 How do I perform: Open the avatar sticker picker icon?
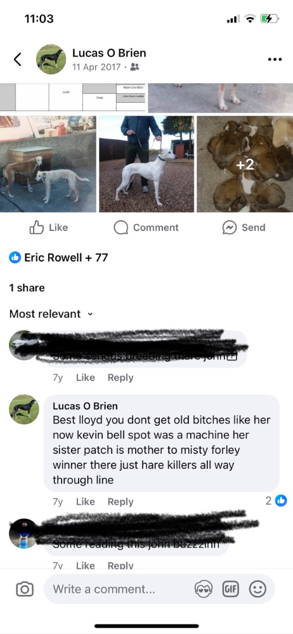[204, 589]
